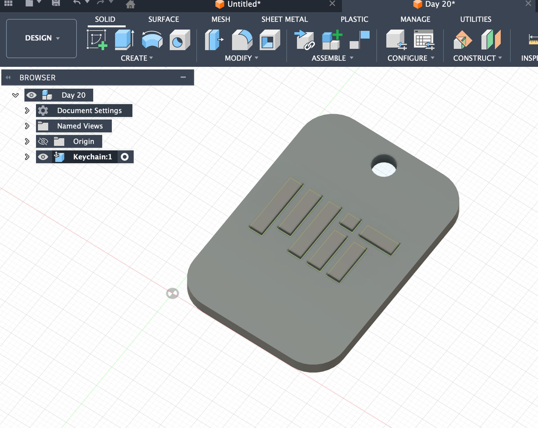This screenshot has height=428, width=538.
Task: Click the Extrude tool icon
Action: pos(124,40)
